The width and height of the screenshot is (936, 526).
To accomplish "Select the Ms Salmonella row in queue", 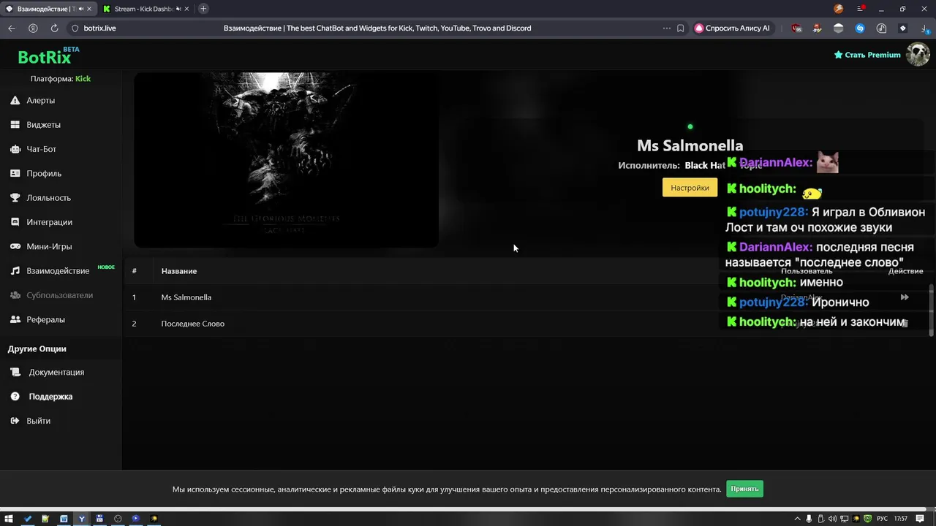I will pyautogui.click(x=526, y=297).
